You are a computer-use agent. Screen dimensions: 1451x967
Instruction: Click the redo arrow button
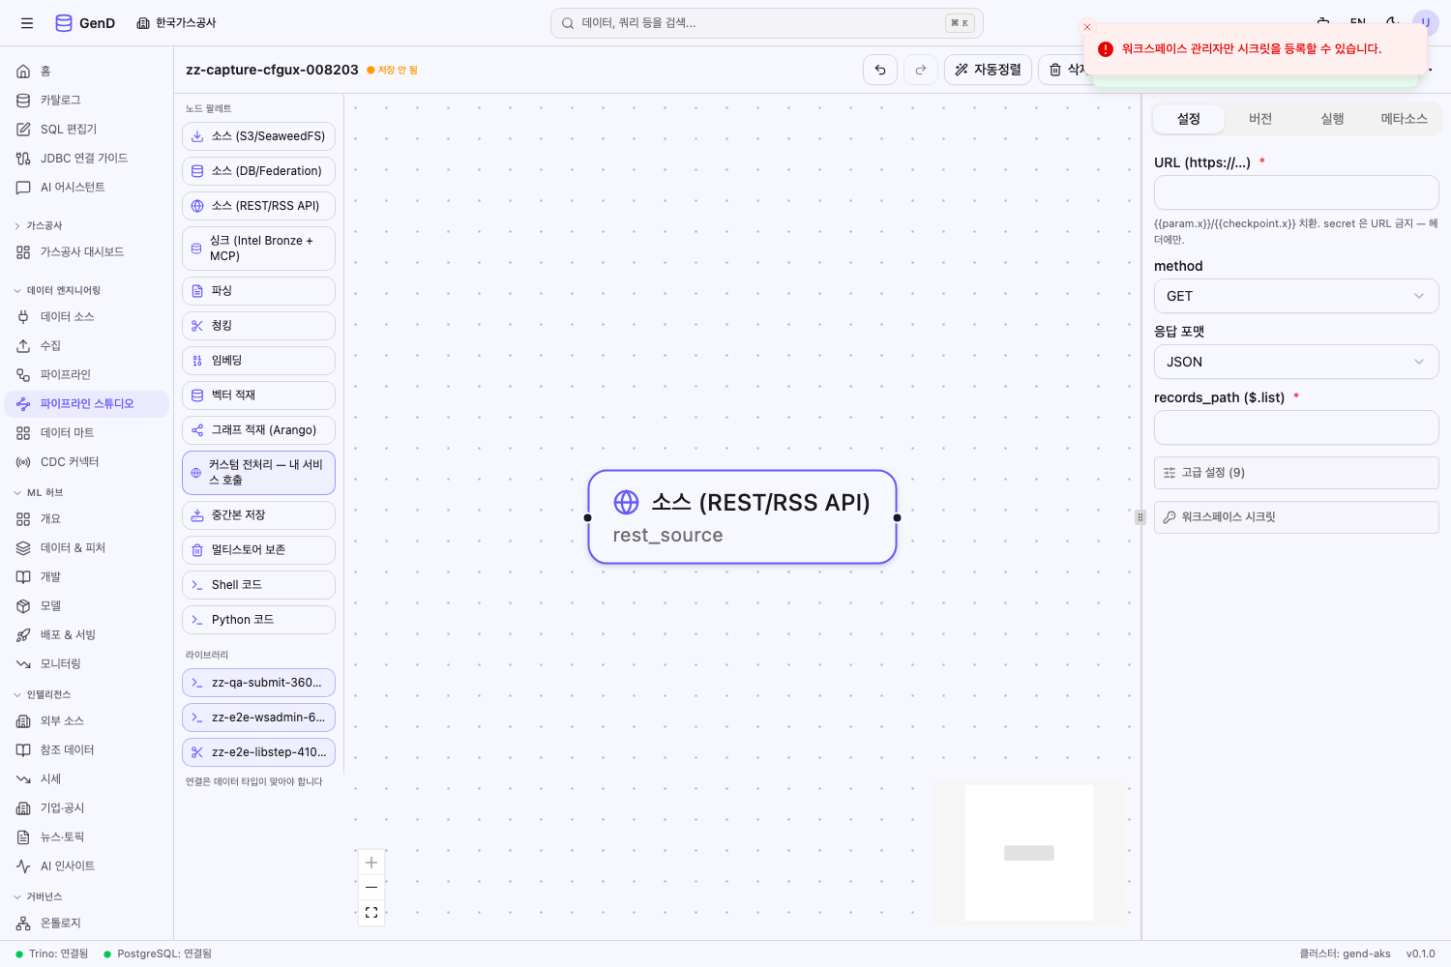(x=921, y=70)
